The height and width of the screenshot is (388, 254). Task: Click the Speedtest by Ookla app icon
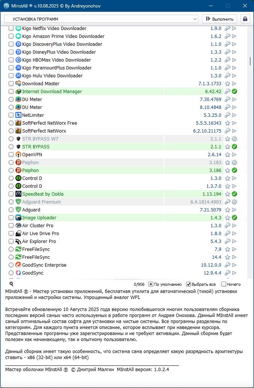(x=18, y=194)
